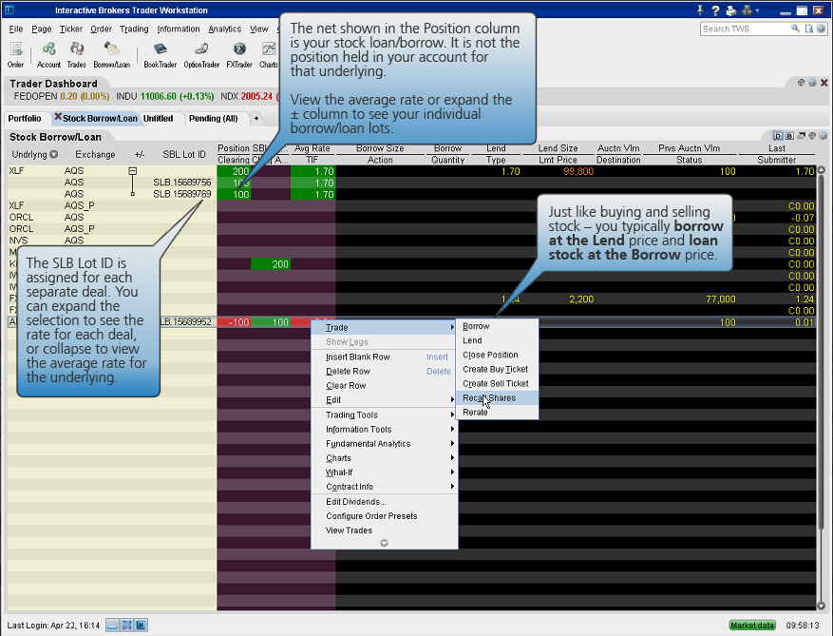Screen dimensions: 833x636
Task: Switch to the Untitled tab
Action: point(159,118)
